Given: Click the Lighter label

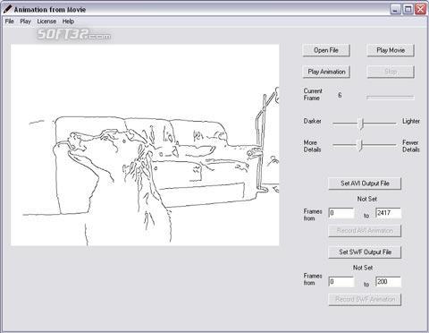Looking at the screenshot, I should pyautogui.click(x=411, y=121).
